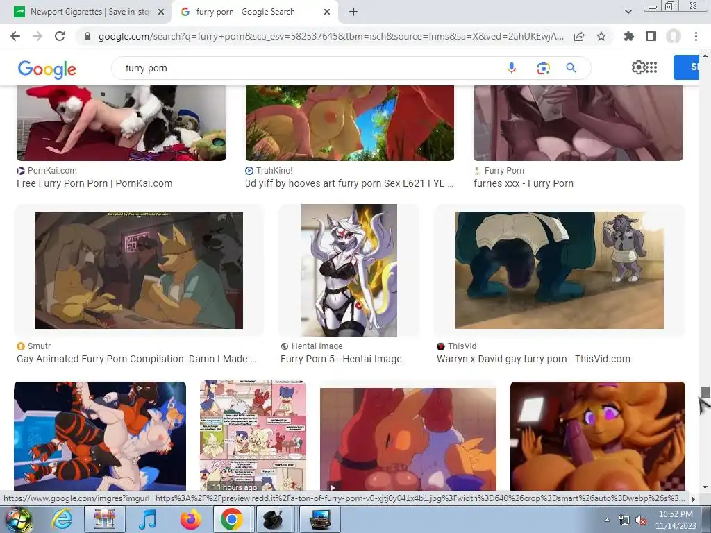Viewport: 711px width, 533px height.
Task: Open Chrome's side panel
Action: pyautogui.click(x=651, y=36)
